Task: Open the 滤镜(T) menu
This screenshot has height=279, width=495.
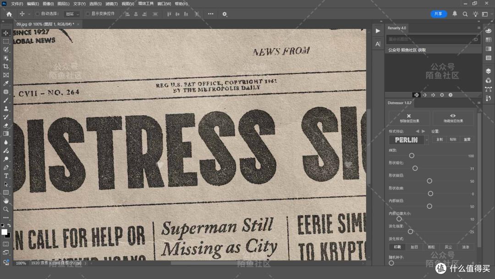Action: click(x=111, y=4)
